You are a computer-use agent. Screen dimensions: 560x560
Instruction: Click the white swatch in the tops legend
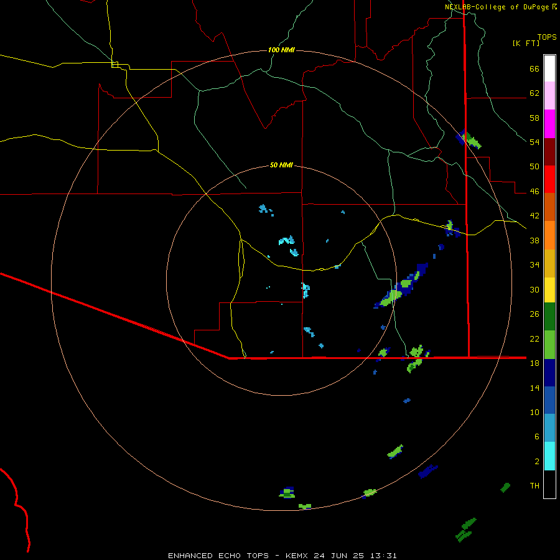click(x=549, y=68)
